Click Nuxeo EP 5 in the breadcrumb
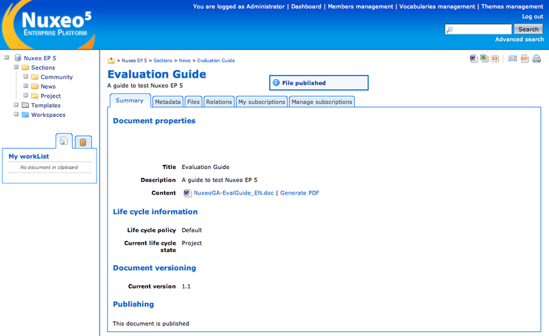 [x=135, y=60]
